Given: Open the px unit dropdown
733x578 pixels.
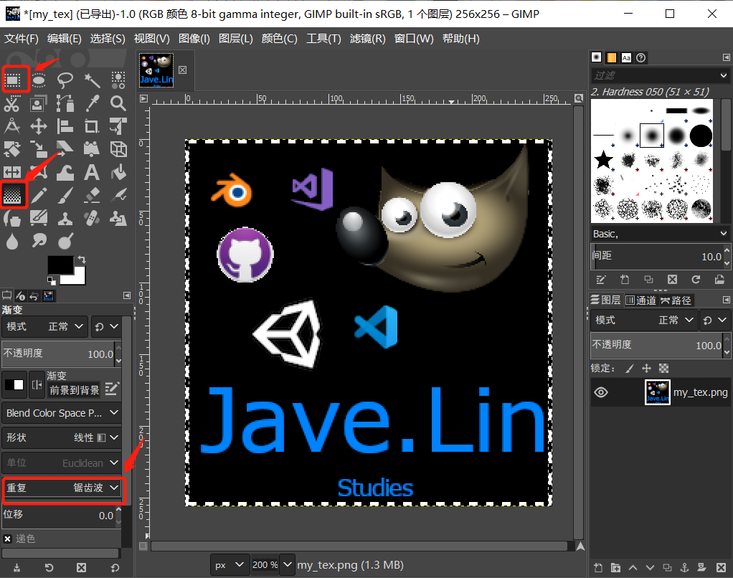Looking at the screenshot, I should (x=229, y=565).
